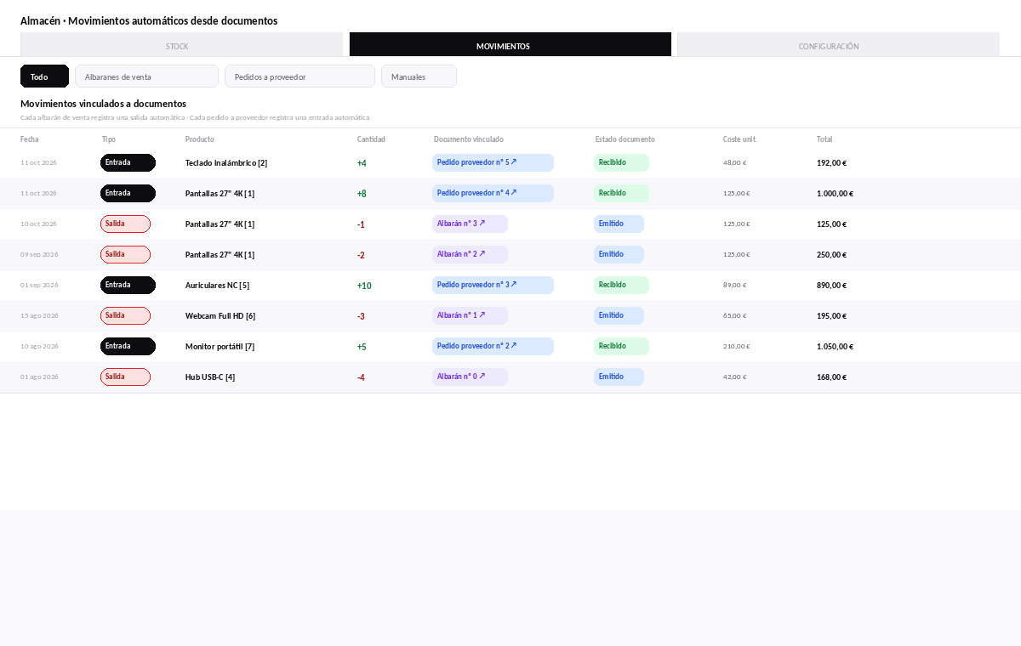Click the Producto column header
Viewport: 1021px width, 646px height.
click(200, 139)
